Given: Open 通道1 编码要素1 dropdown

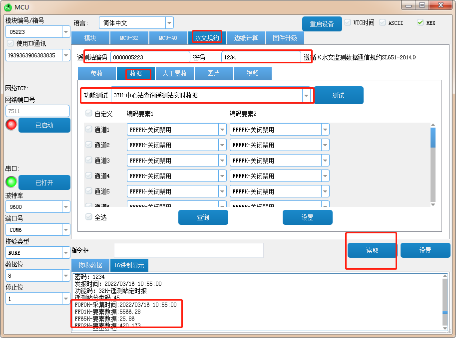Looking at the screenshot, I should point(222,130).
